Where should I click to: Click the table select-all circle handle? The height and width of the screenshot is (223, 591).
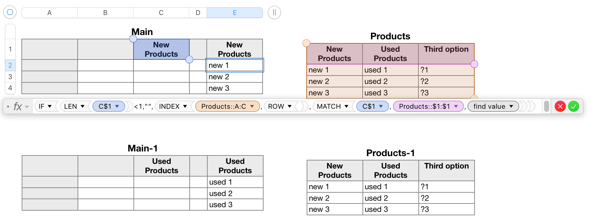(x=10, y=12)
